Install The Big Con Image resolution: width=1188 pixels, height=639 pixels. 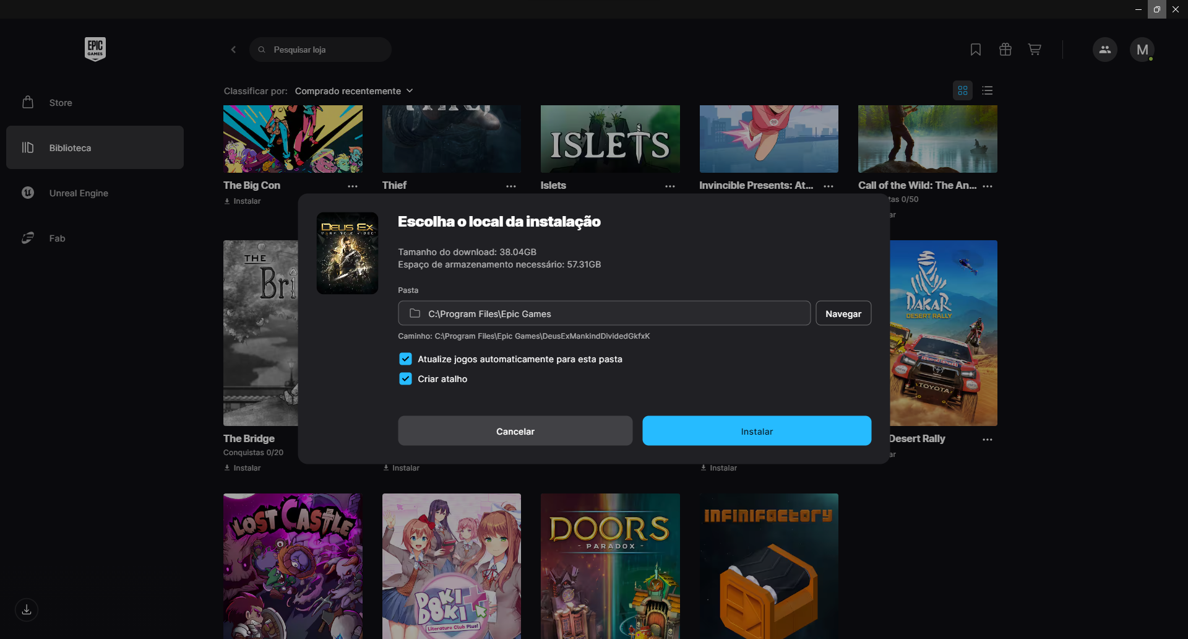tap(243, 201)
